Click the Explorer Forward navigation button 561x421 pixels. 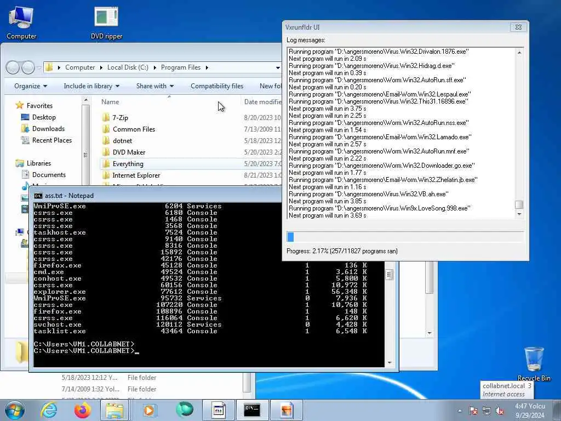[x=28, y=67]
